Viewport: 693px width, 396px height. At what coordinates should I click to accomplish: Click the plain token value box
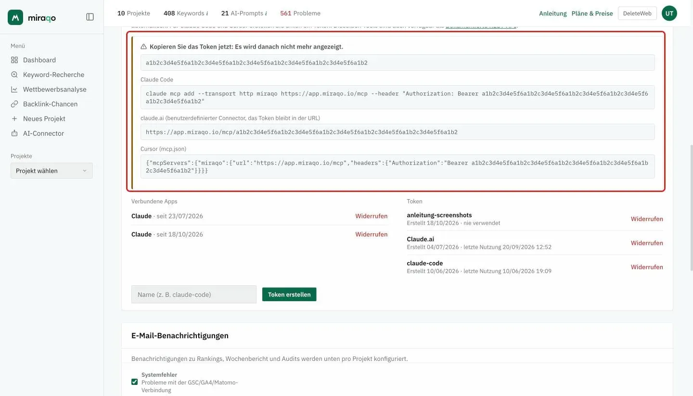click(398, 63)
